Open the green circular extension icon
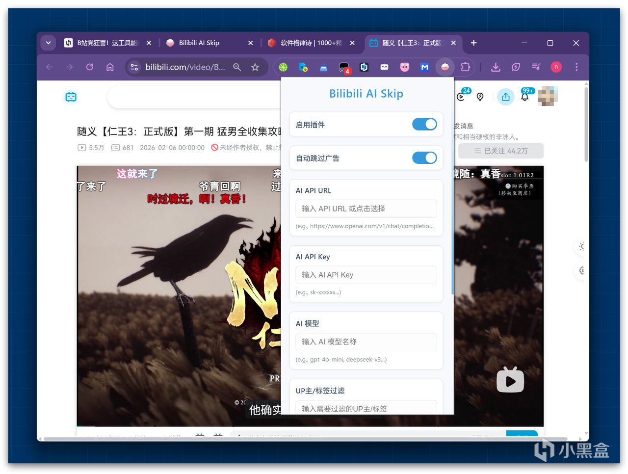Viewport: 628px width, 474px height. click(283, 67)
